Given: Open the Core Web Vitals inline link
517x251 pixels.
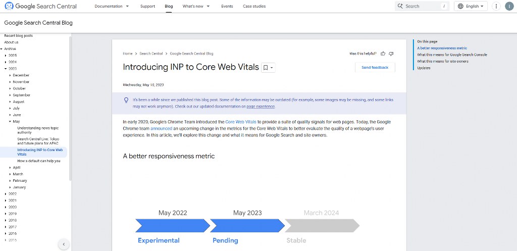Looking at the screenshot, I should pos(241,122).
